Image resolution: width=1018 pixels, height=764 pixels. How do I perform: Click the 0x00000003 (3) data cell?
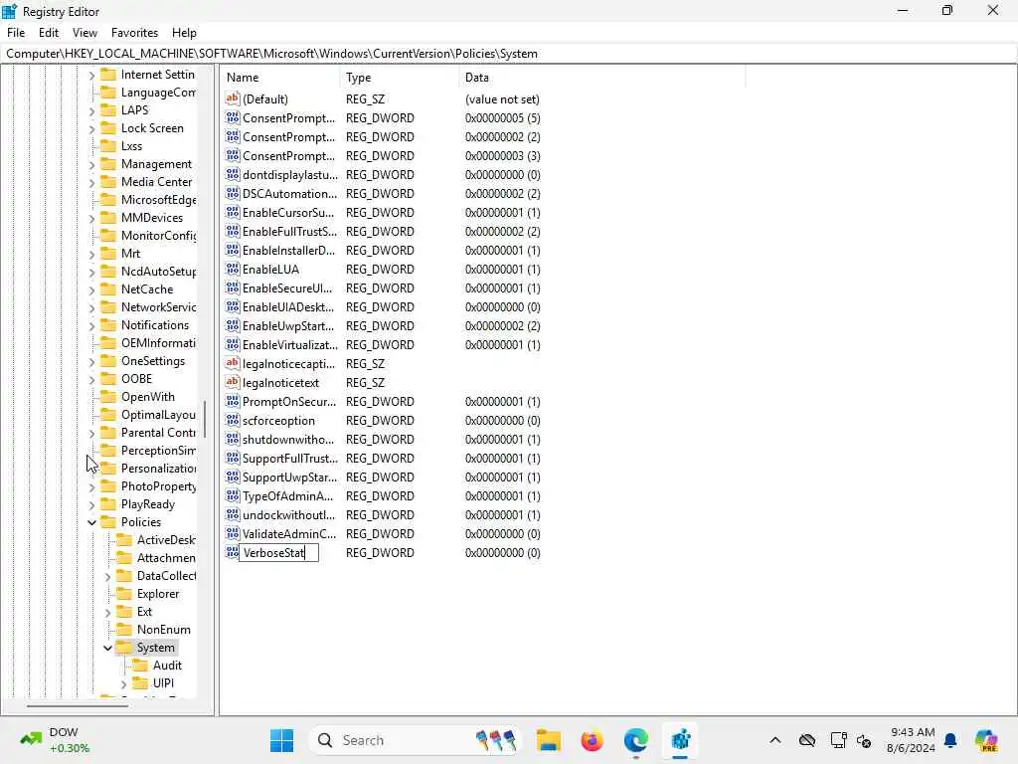pyautogui.click(x=502, y=156)
